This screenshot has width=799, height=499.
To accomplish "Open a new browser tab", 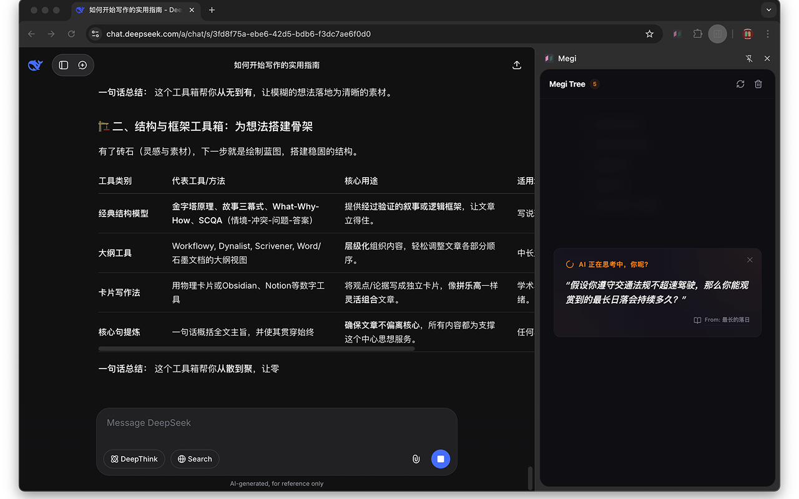I will point(212,10).
